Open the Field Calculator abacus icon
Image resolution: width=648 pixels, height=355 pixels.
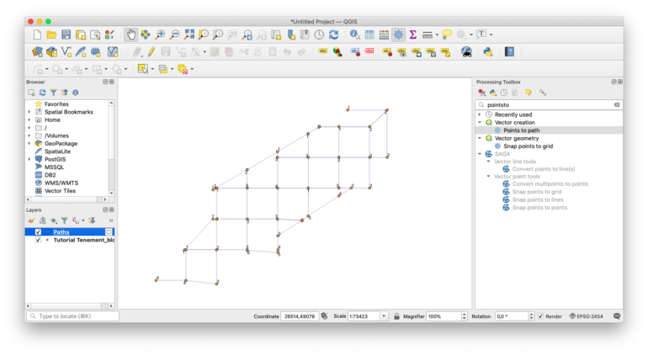click(384, 34)
